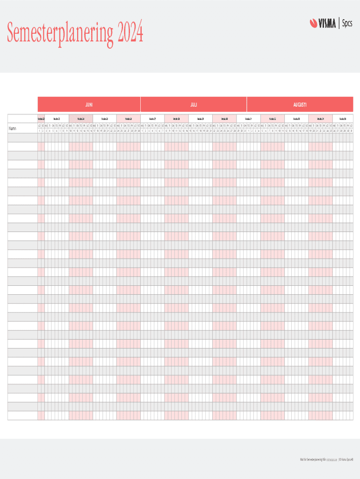Click the Spcs brand text
The image size is (360, 479).
coord(347,23)
